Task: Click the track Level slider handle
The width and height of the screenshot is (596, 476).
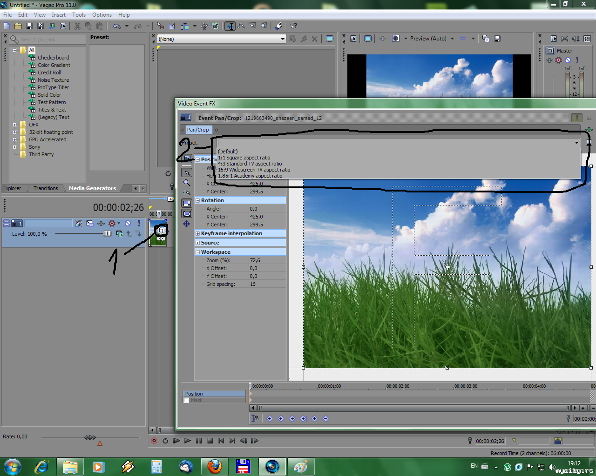Action: [107, 233]
